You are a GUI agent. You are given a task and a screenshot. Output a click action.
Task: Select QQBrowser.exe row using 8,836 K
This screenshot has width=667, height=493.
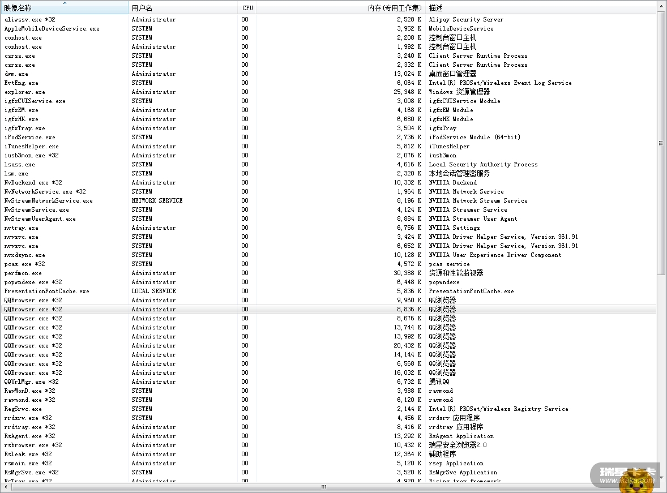pos(328,309)
